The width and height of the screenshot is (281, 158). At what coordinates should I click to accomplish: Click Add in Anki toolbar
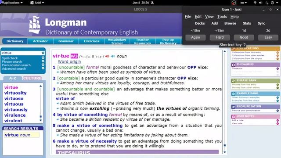point(215,23)
